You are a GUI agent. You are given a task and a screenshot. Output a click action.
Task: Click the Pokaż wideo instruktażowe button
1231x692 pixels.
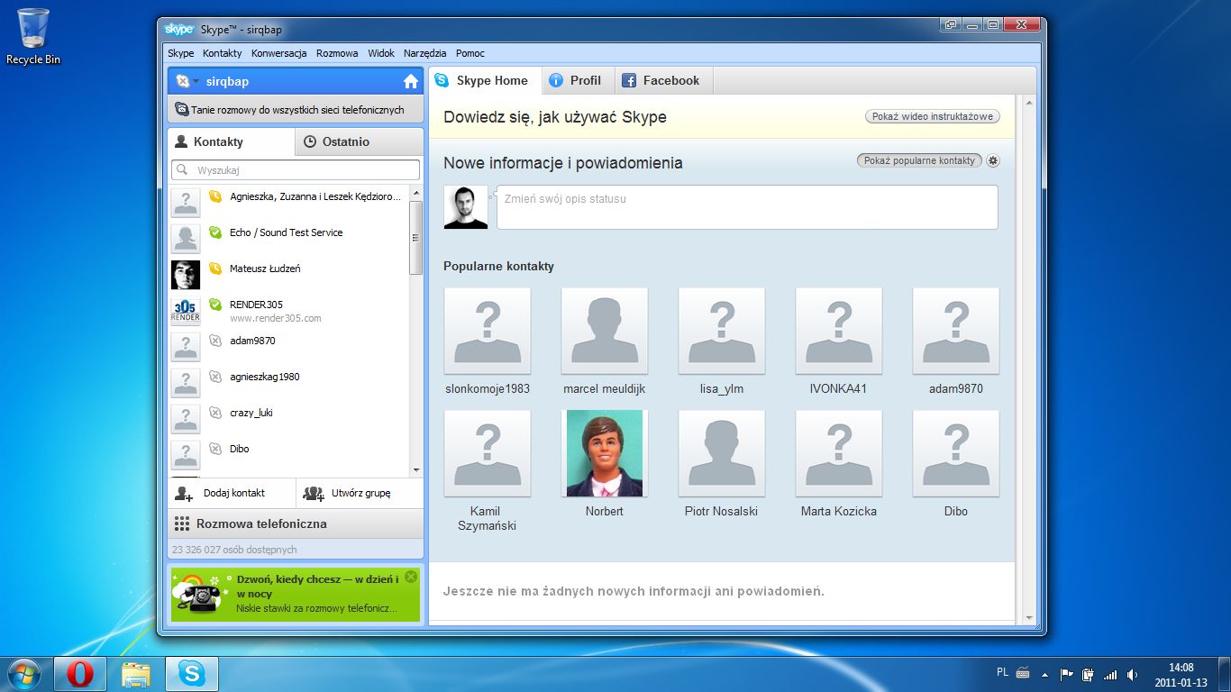(x=933, y=116)
